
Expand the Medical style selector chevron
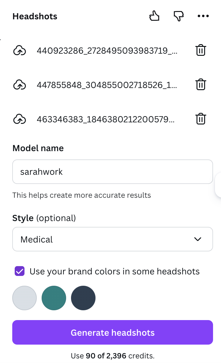(x=198, y=239)
